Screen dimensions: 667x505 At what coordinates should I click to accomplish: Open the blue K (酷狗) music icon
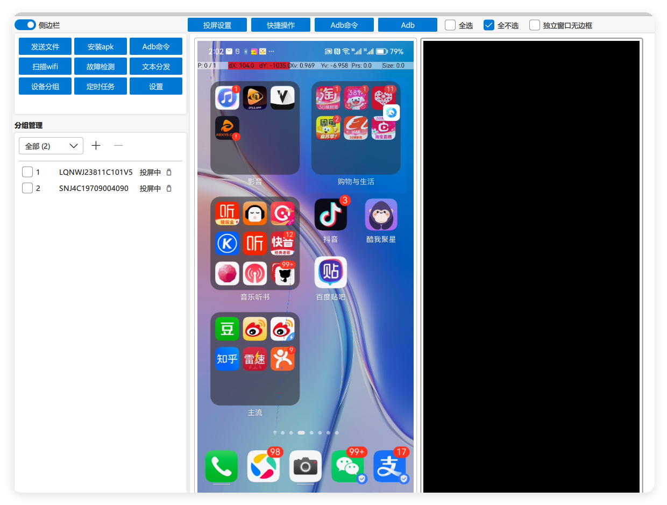227,243
